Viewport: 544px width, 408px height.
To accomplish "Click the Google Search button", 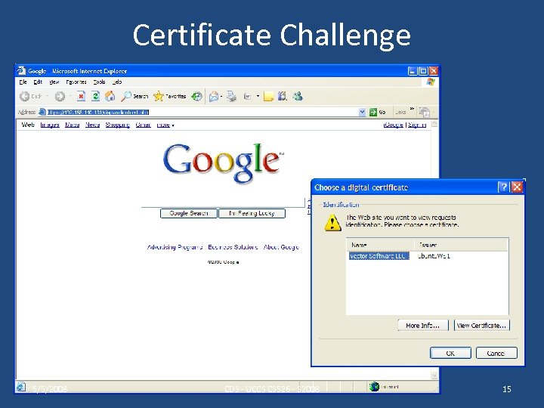I will click(189, 213).
